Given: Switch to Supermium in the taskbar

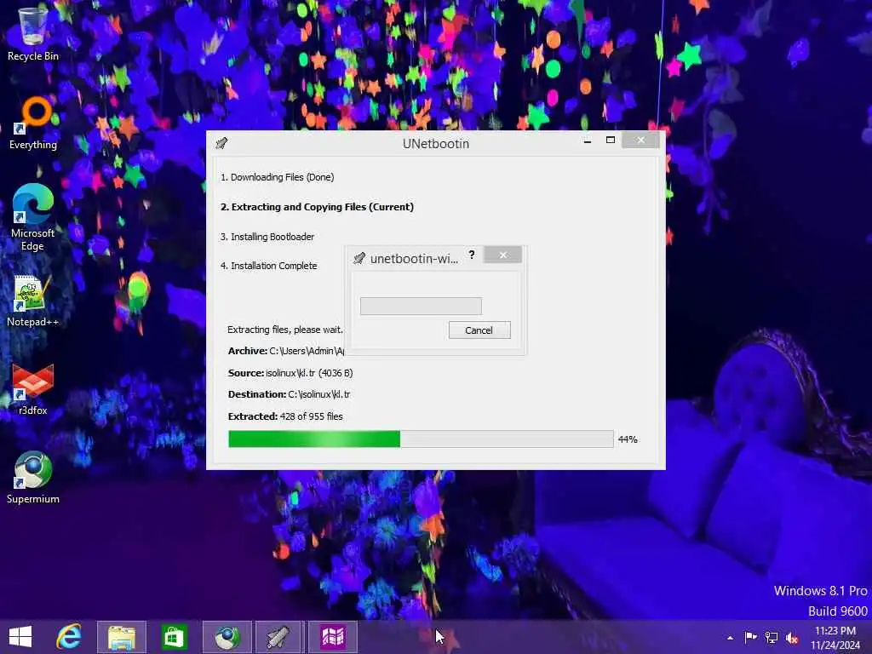Looking at the screenshot, I should 227,637.
